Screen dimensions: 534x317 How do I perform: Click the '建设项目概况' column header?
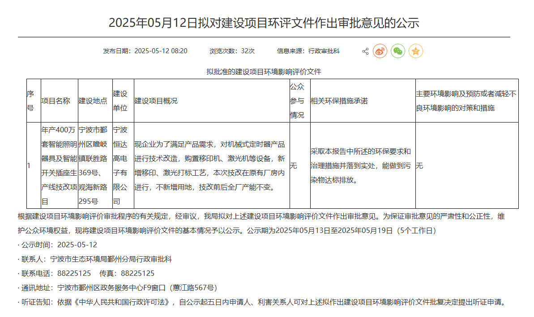[x=212, y=101]
